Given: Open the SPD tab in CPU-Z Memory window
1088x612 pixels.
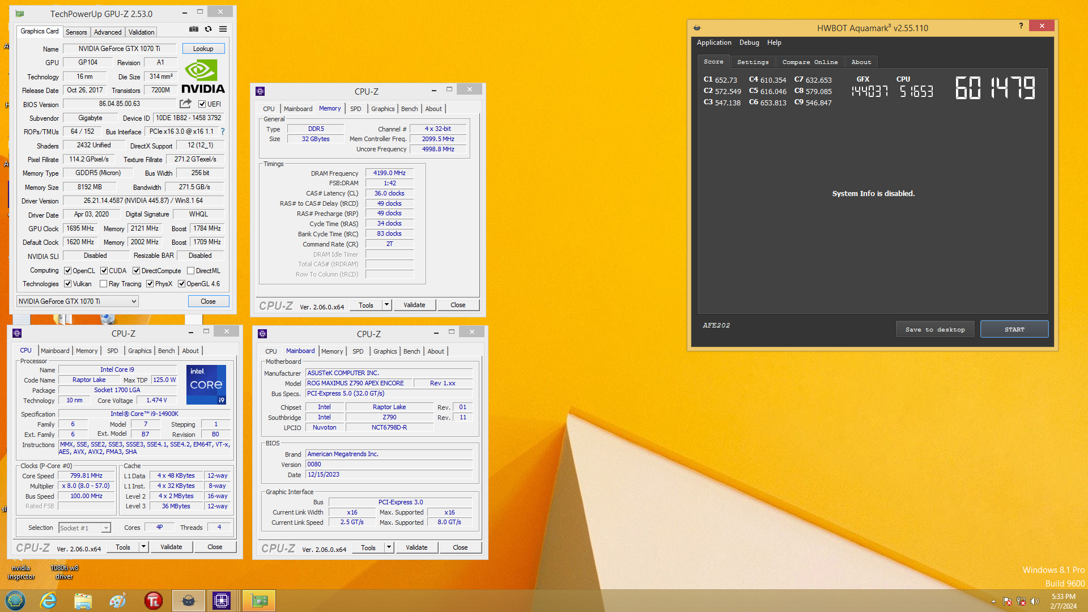Looking at the screenshot, I should [356, 109].
